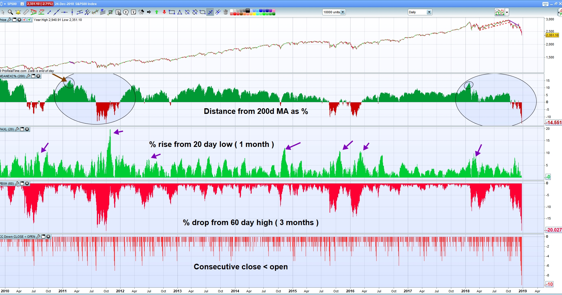Click the MEANEXC% (200) panel label
562x295 pixels.
(x=13, y=76)
